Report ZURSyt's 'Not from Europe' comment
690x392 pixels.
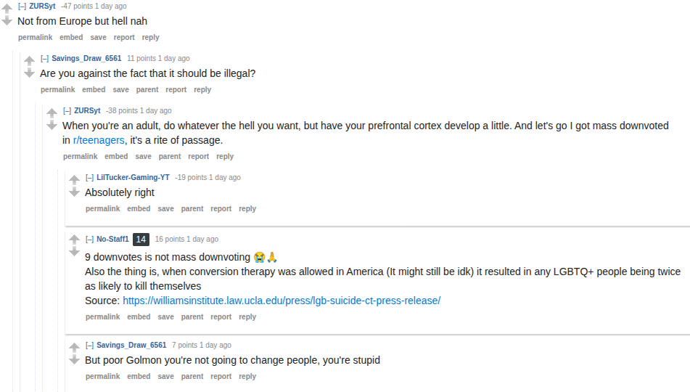pyautogui.click(x=124, y=38)
